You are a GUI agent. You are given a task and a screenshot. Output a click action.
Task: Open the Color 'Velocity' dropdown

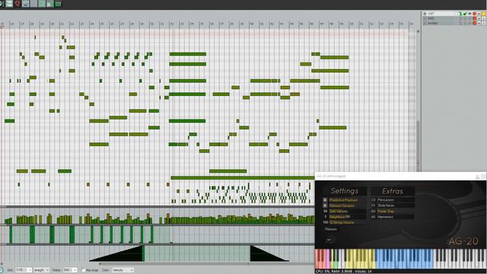123,270
